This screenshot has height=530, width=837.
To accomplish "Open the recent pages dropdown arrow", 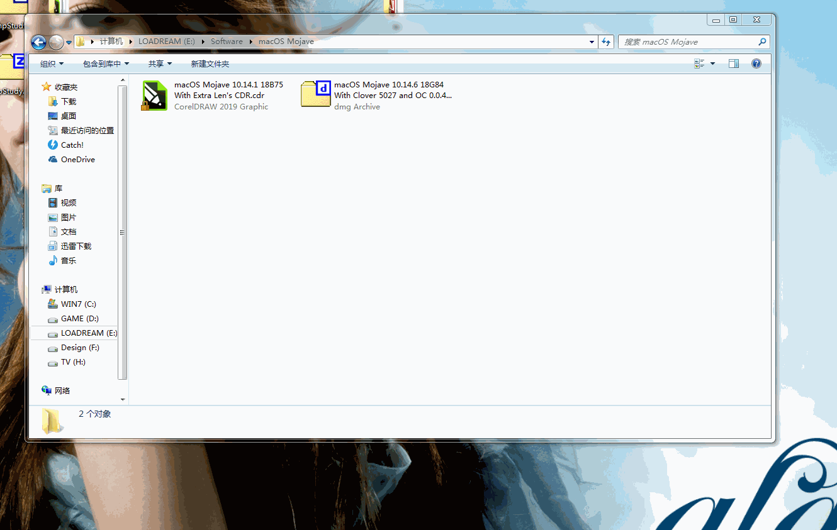I will (x=69, y=43).
